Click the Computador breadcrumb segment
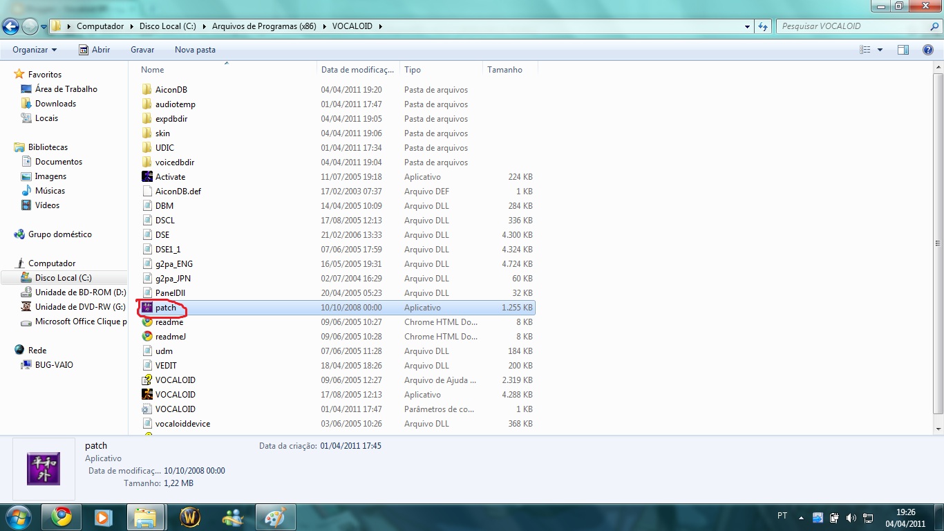944x531 pixels. 100,26
